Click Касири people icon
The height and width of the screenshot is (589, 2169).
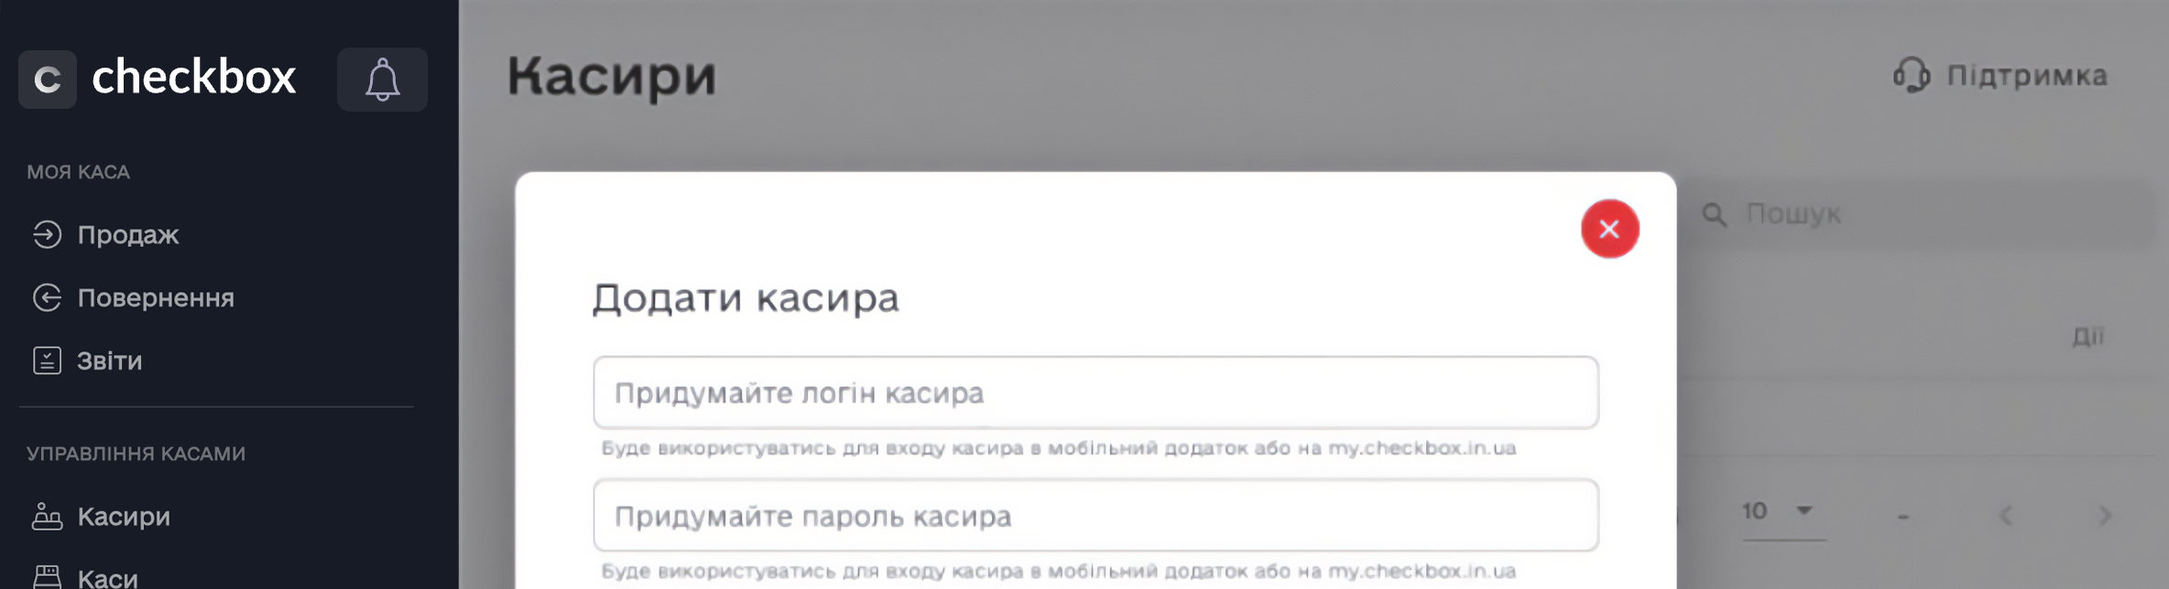(x=47, y=517)
